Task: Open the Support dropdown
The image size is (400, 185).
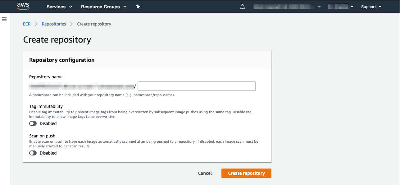Action: (x=371, y=6)
